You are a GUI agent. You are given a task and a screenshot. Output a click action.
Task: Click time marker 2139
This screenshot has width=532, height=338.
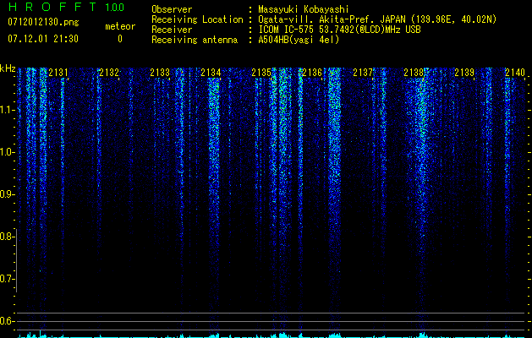[x=464, y=72]
